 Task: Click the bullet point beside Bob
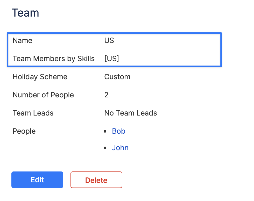pyautogui.click(x=105, y=132)
